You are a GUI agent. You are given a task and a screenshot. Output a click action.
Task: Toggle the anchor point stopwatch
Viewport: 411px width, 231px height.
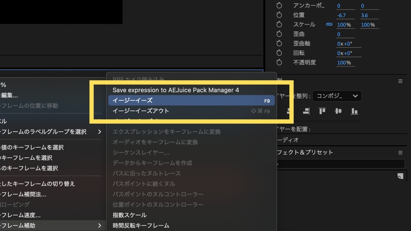[x=279, y=6]
